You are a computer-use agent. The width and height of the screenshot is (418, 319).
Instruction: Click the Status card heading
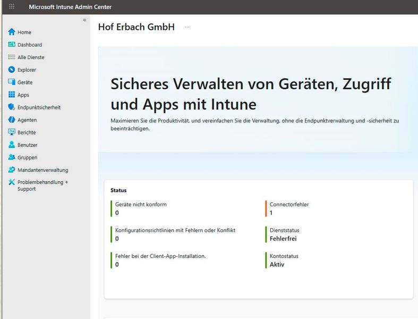[x=118, y=190]
